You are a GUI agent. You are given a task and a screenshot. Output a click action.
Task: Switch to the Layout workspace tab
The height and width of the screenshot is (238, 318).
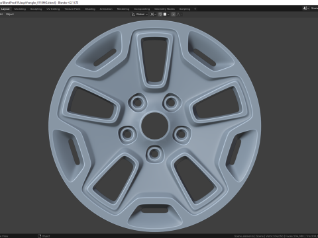(x=5, y=9)
